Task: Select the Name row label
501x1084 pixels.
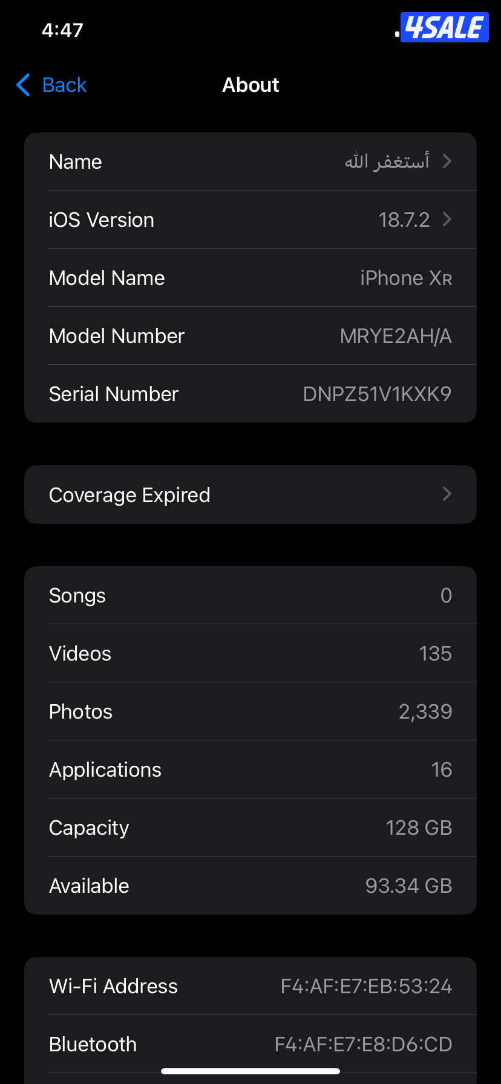Action: point(76,162)
